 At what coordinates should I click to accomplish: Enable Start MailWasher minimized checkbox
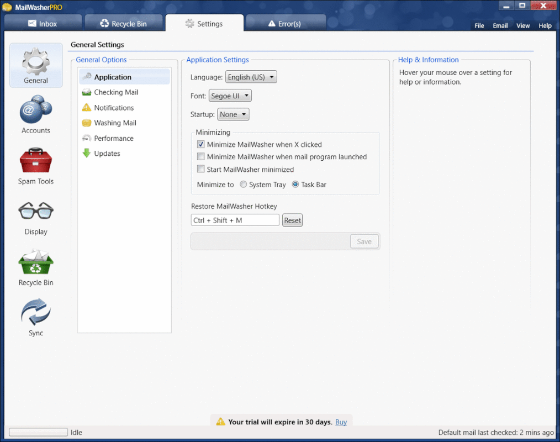click(x=200, y=169)
